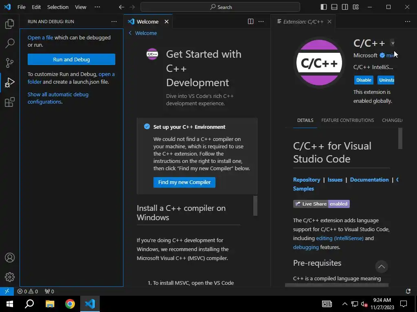417x312 pixels.
Task: Open more actions for Welcome editor group
Action: pyautogui.click(x=261, y=22)
